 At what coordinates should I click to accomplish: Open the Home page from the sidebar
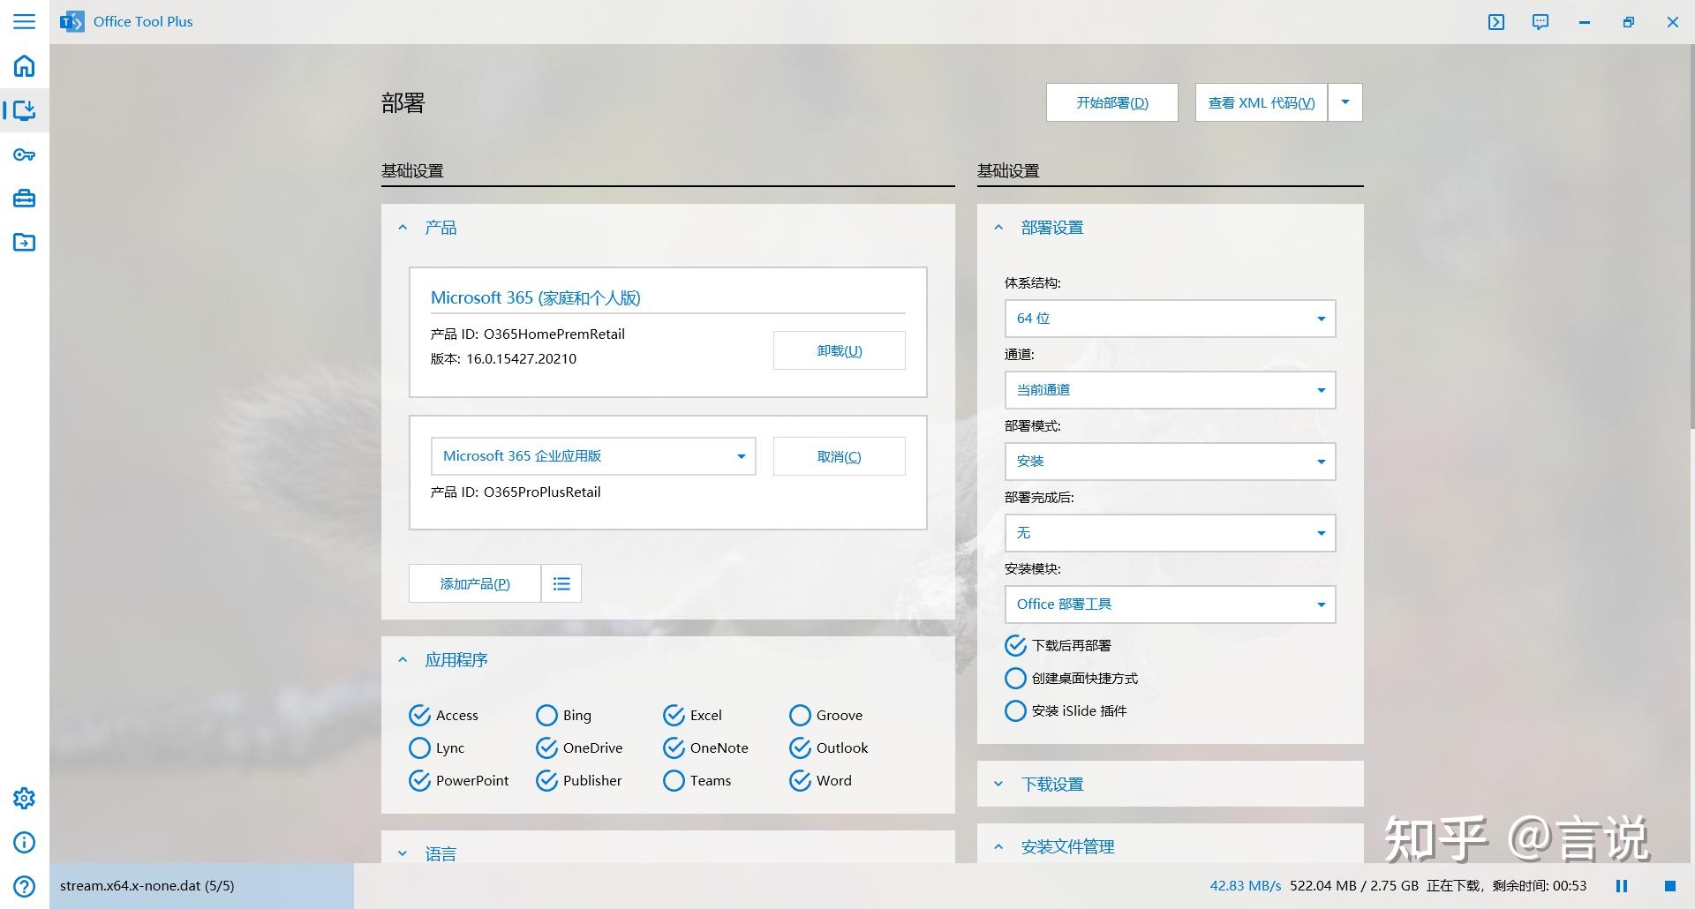[x=24, y=66]
